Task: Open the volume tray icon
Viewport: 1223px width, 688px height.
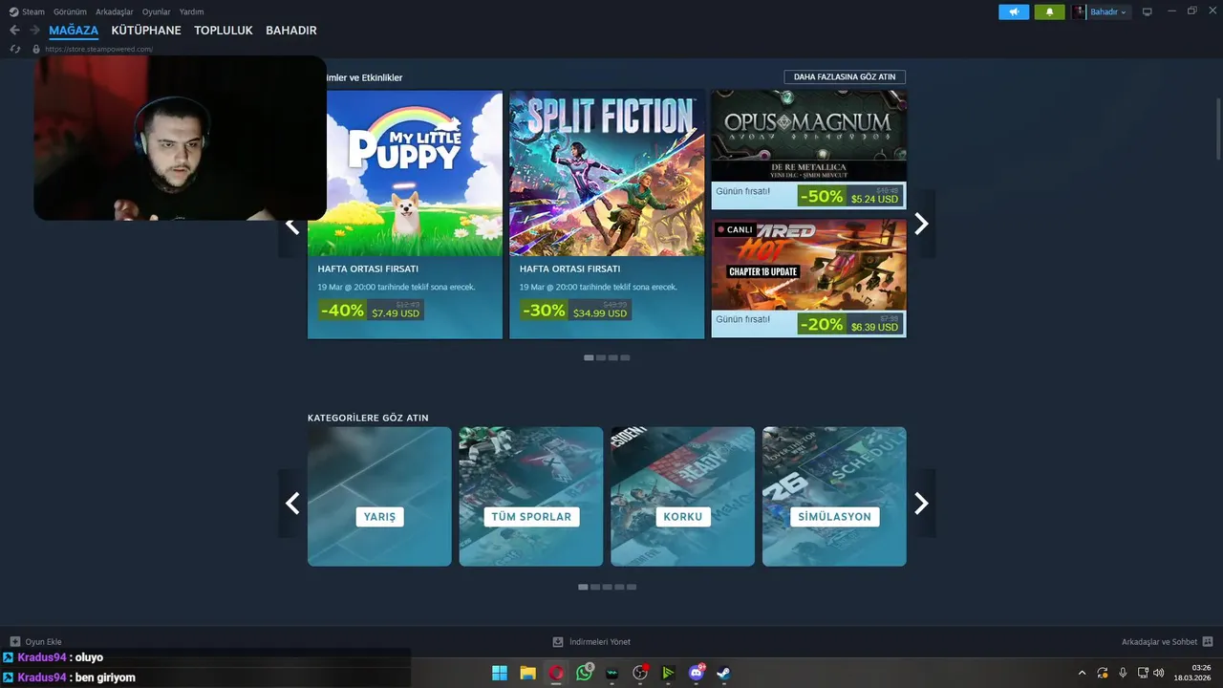Action: click(x=1159, y=673)
